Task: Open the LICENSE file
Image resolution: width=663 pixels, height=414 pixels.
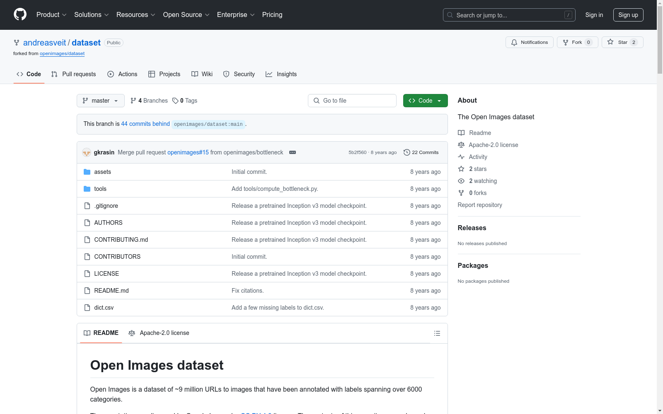Action: pos(106,274)
